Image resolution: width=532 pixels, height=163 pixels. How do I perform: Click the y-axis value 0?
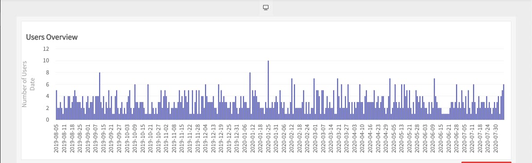click(x=48, y=120)
